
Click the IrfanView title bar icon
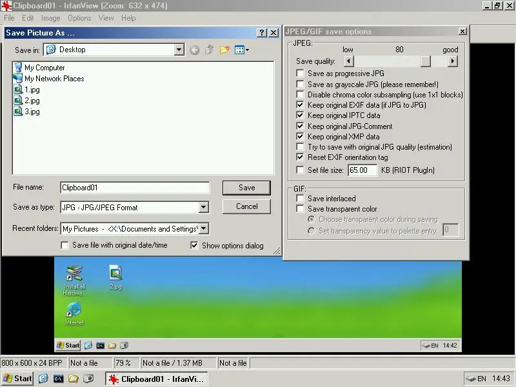click(6, 6)
